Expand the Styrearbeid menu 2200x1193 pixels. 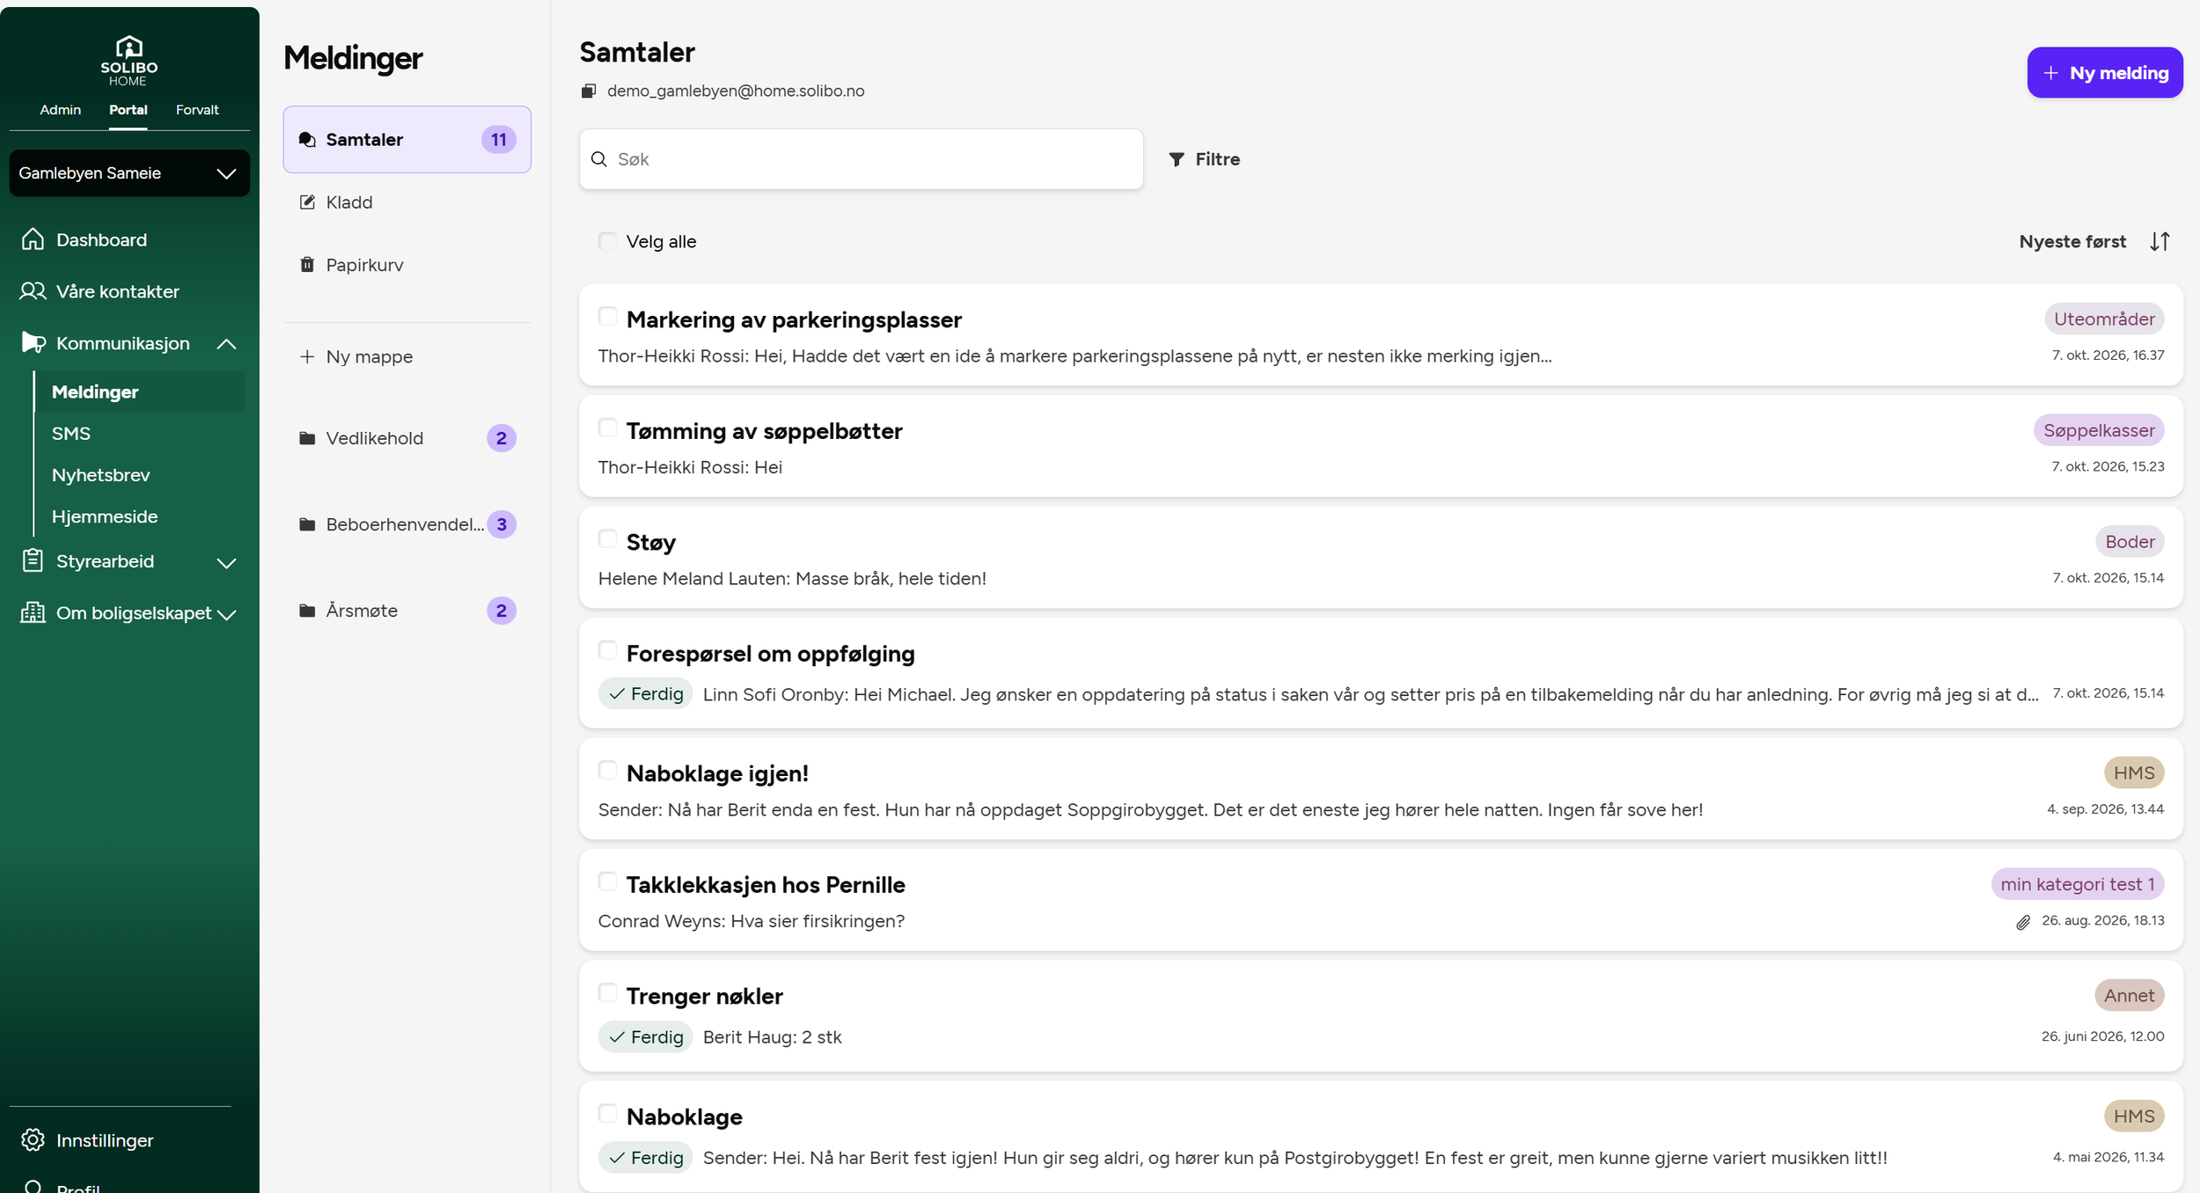pos(226,563)
